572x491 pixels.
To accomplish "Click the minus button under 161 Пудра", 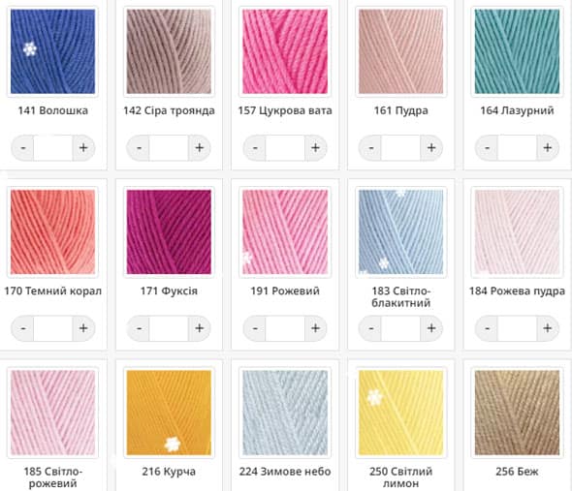I will pos(370,147).
